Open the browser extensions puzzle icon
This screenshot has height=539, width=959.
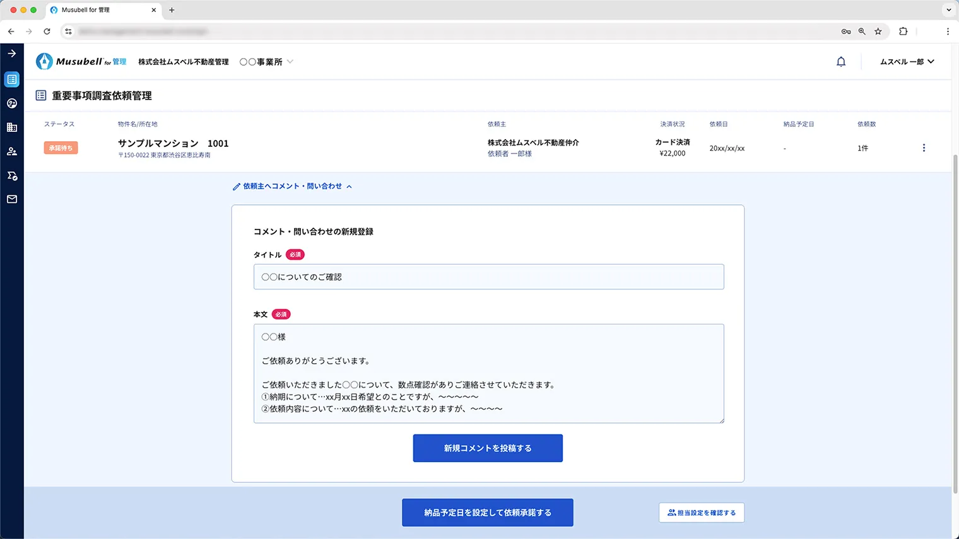pos(903,31)
